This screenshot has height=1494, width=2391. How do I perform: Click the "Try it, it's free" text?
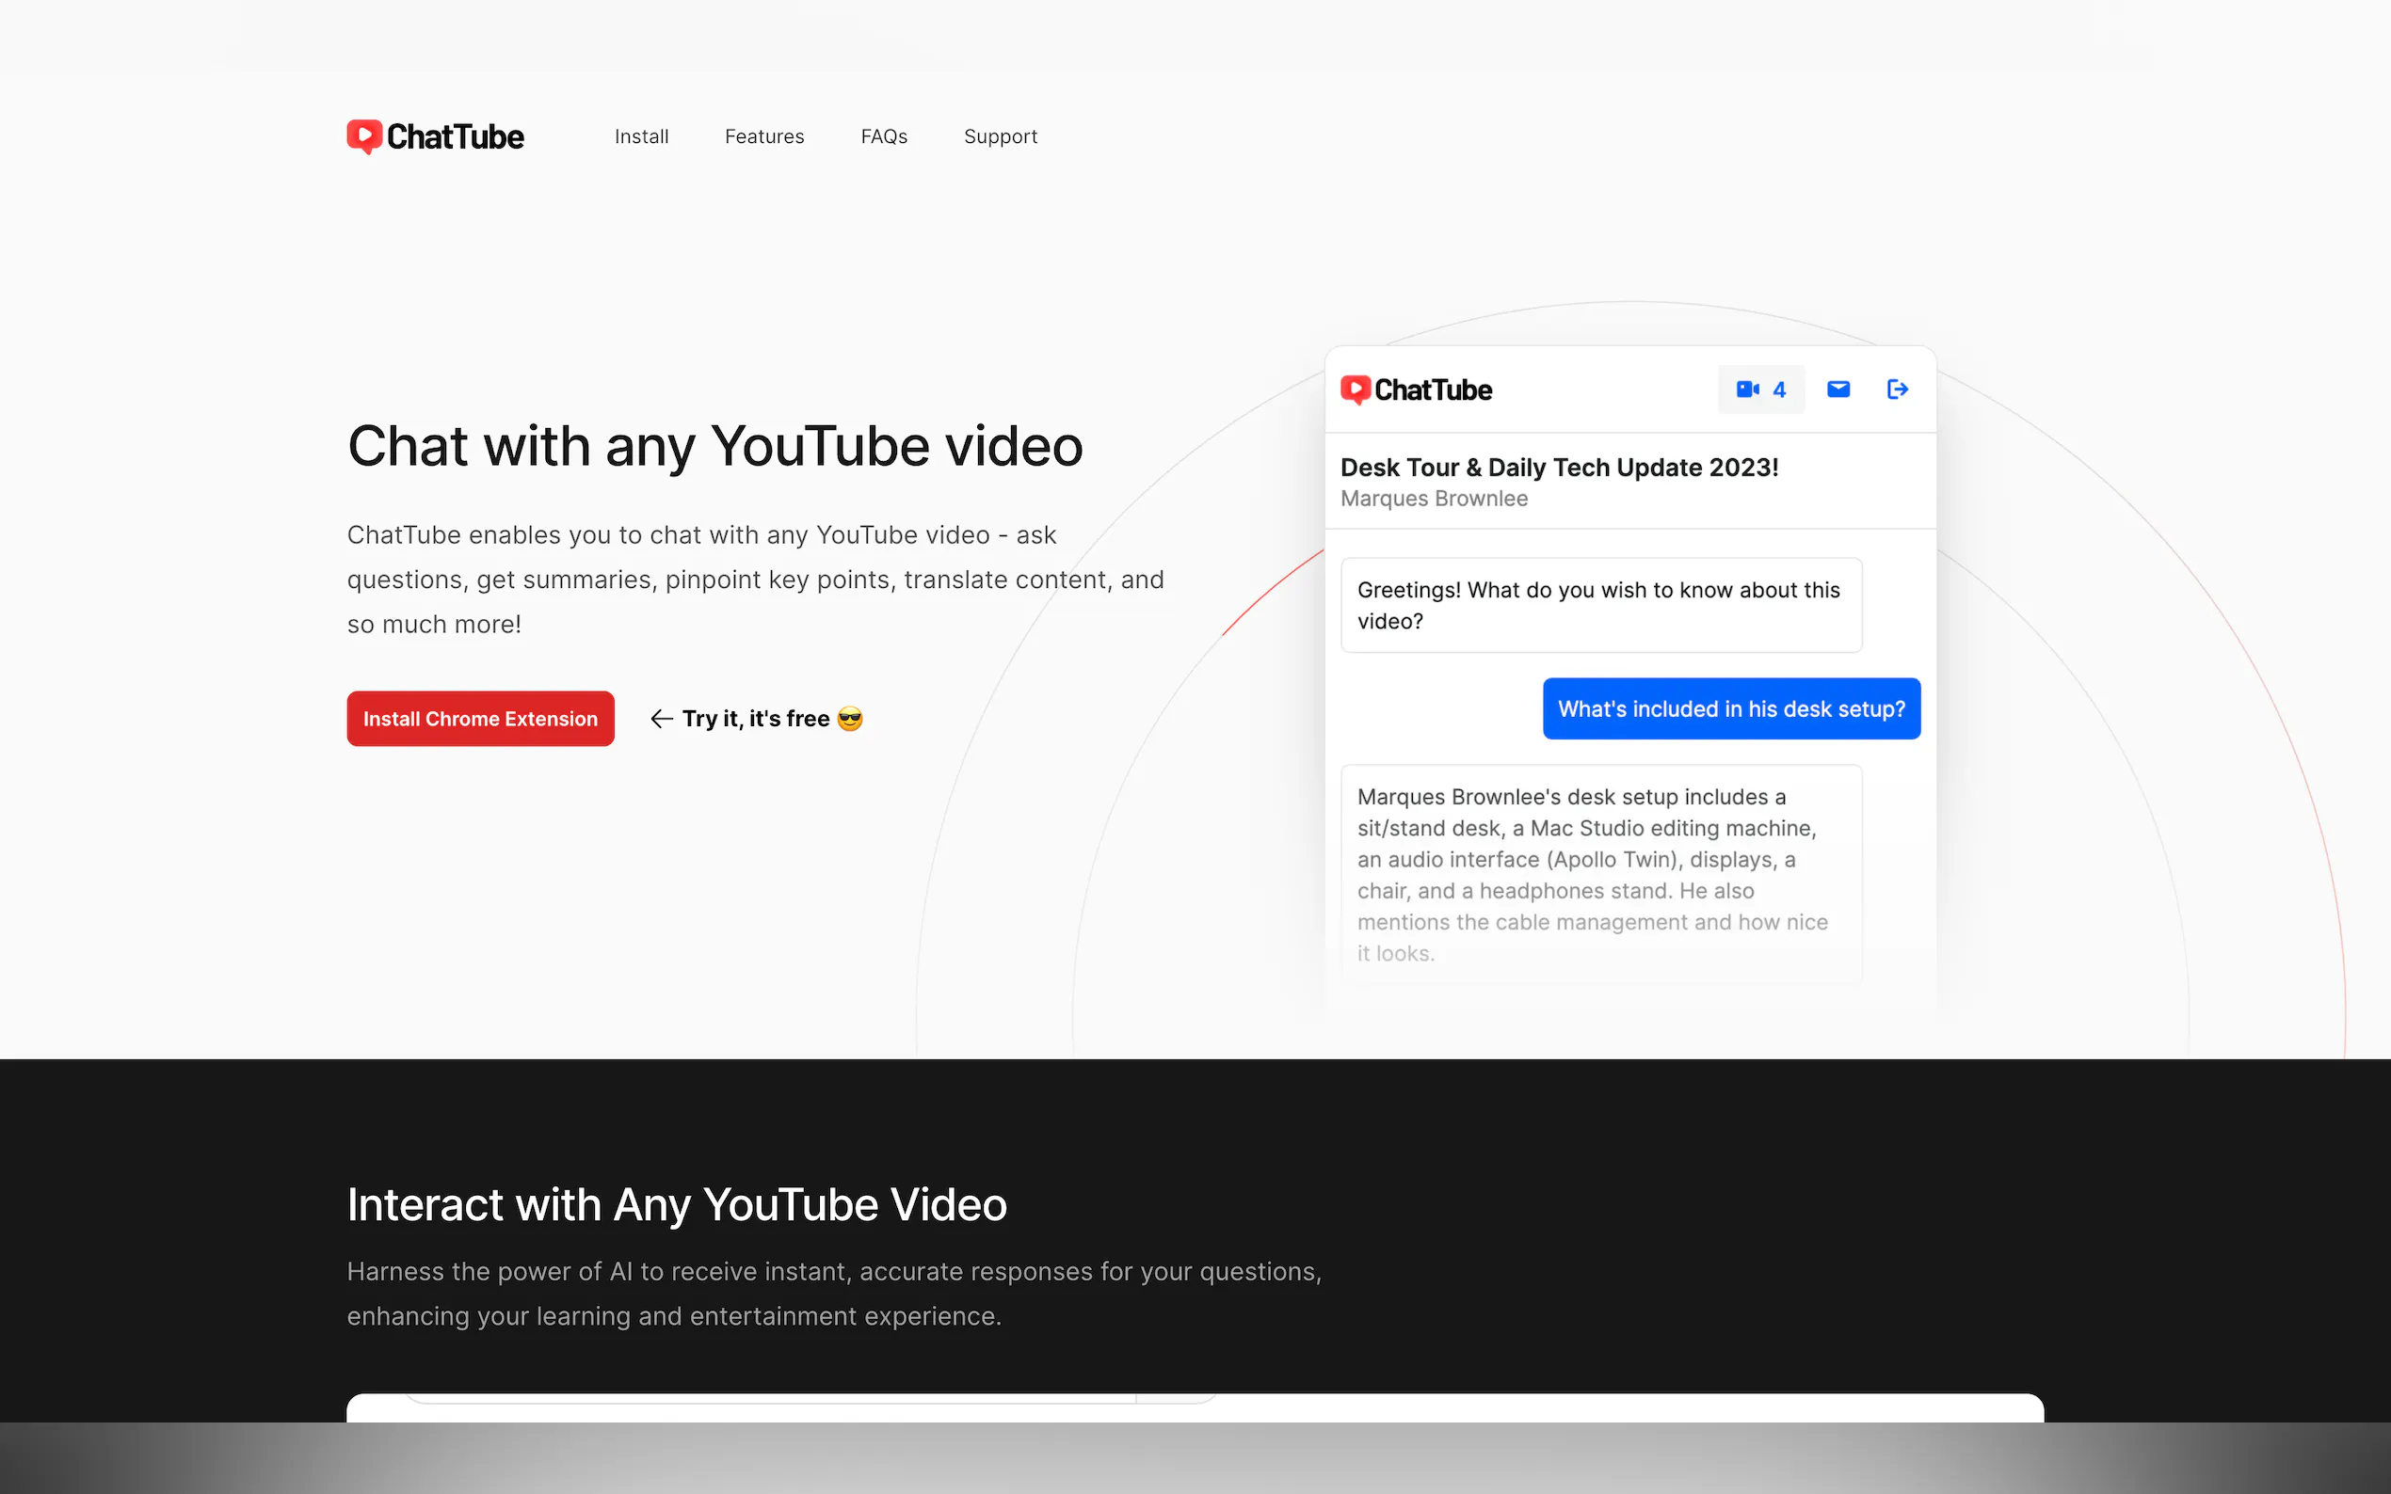pos(755,720)
